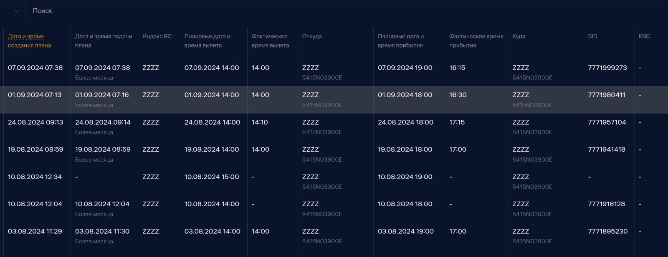Click the Плановые дата и время вылета header
This screenshot has height=257, width=668.
pyautogui.click(x=207, y=41)
